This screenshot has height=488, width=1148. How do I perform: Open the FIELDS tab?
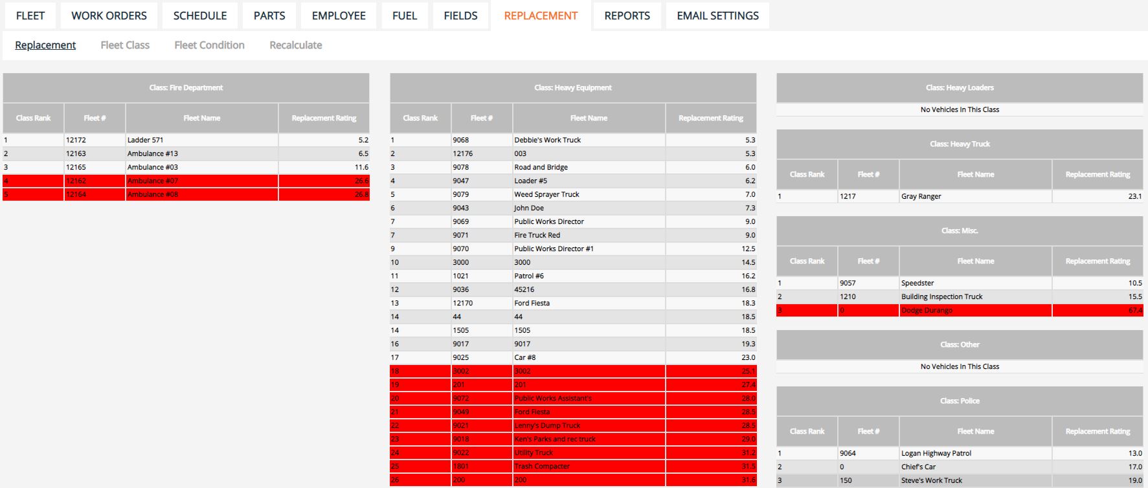coord(460,16)
